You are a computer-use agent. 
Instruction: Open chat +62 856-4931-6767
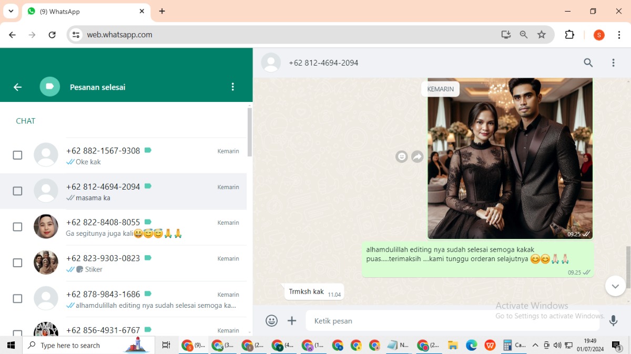tap(123, 327)
